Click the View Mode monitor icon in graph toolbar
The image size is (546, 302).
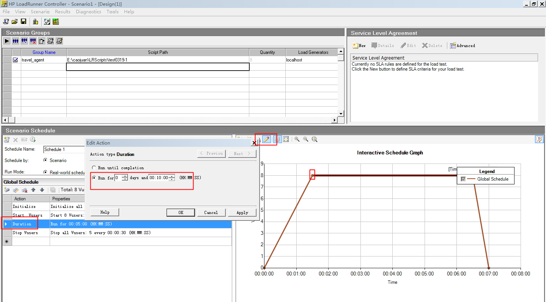pyautogui.click(x=277, y=139)
